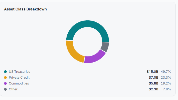Click the 49.7% percentage figure

[166, 72]
